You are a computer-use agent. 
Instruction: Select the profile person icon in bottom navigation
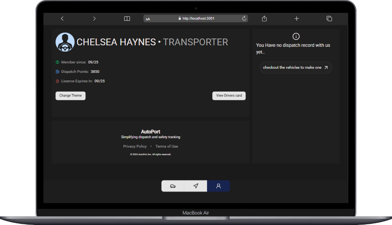pos(218,186)
